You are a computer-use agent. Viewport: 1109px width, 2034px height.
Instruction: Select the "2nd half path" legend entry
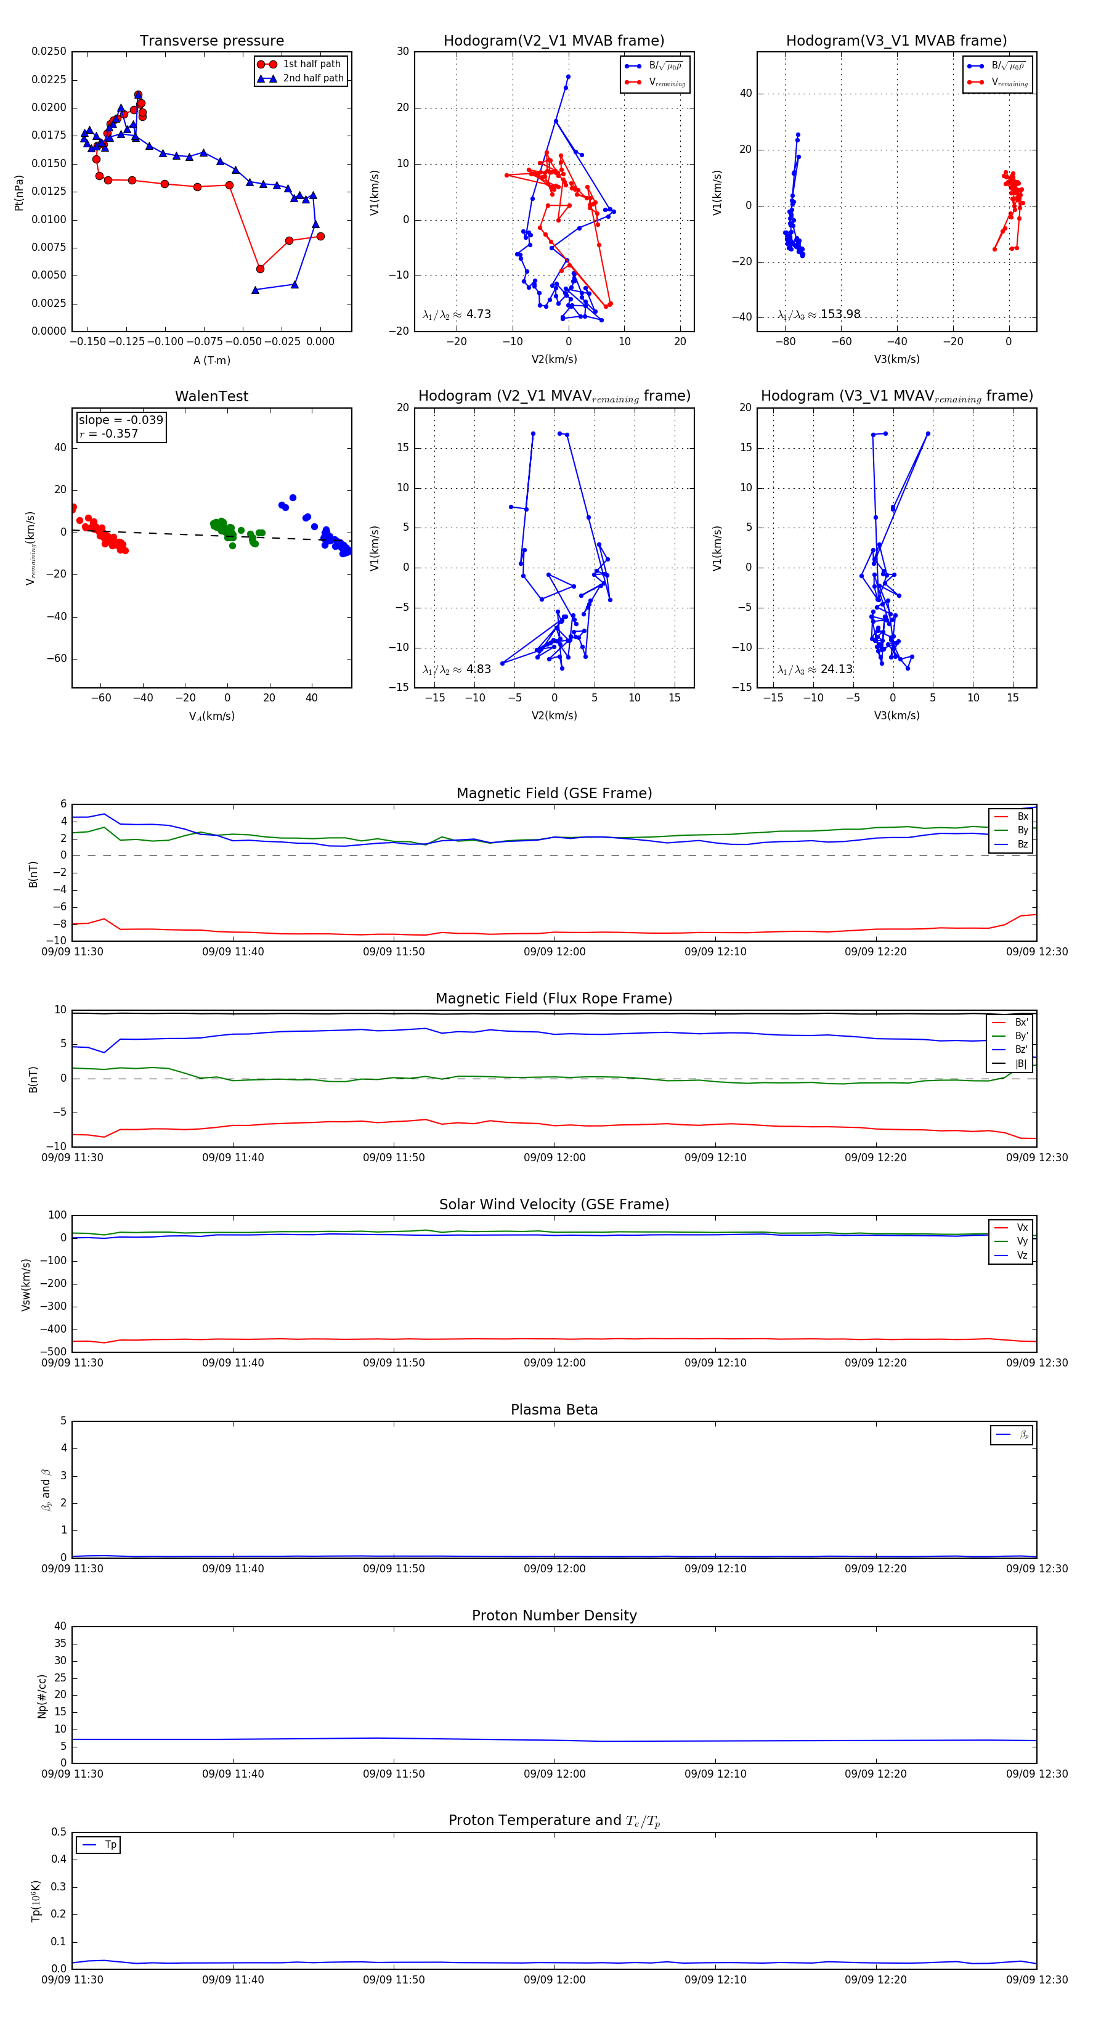tap(301, 78)
